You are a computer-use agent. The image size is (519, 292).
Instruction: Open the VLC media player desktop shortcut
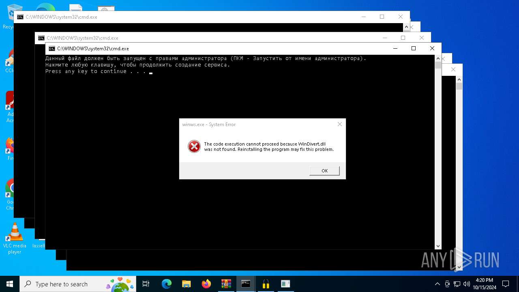click(x=15, y=238)
